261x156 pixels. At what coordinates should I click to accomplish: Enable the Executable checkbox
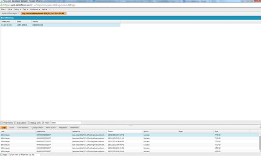[x=15, y=123]
